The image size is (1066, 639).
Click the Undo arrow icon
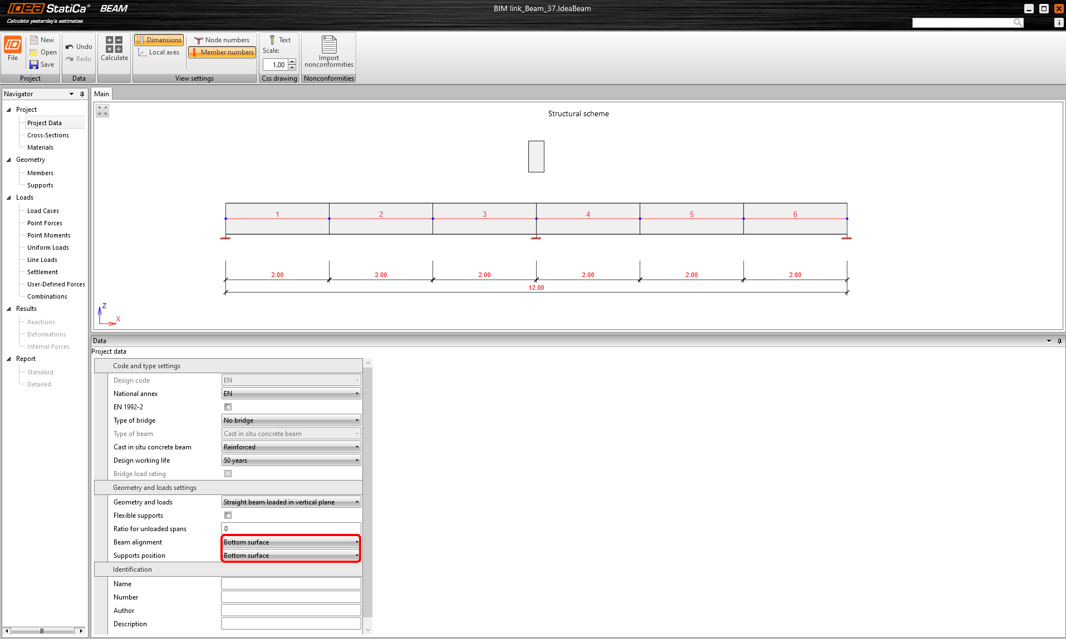(70, 47)
